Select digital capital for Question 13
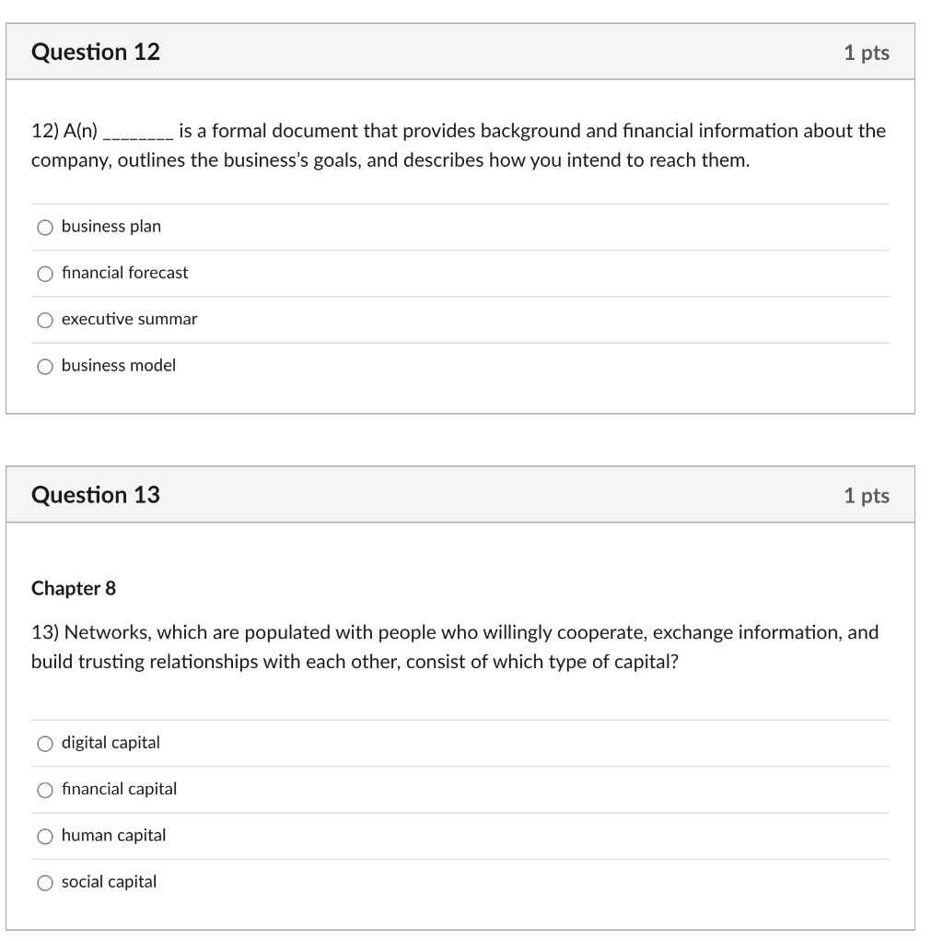This screenshot has width=943, height=941. (x=44, y=742)
